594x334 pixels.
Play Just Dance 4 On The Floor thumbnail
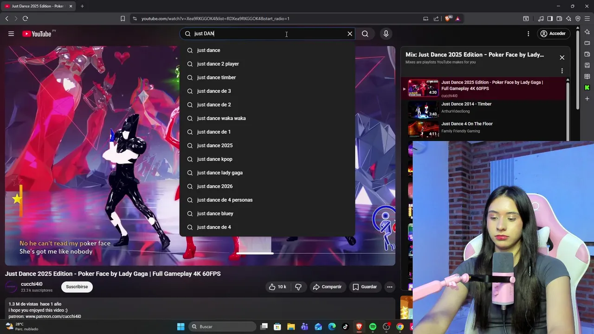423,129
